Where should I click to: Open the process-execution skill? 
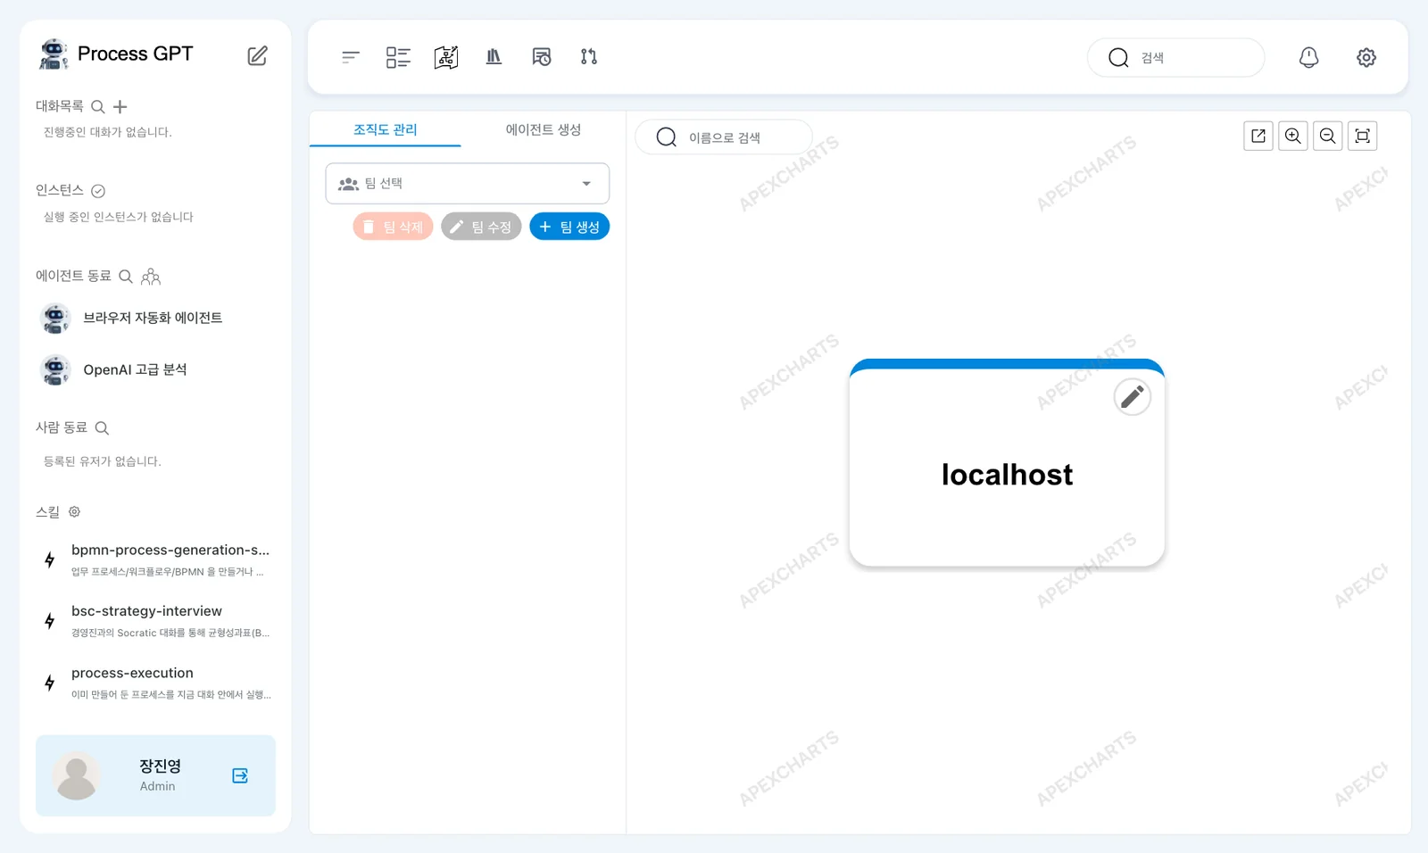tap(155, 683)
